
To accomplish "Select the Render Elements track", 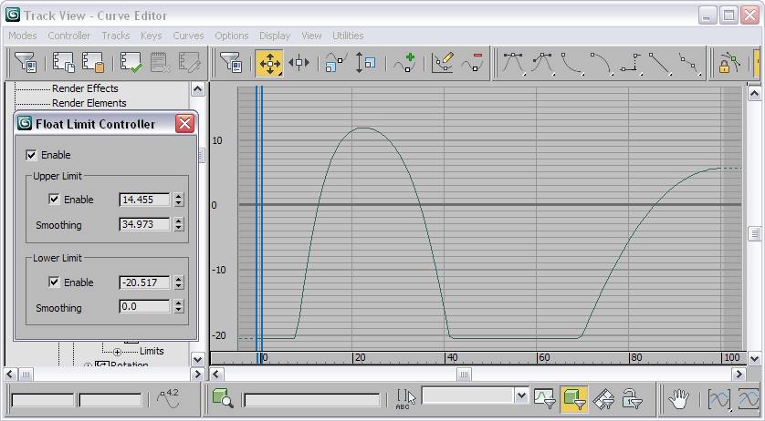I will point(89,103).
